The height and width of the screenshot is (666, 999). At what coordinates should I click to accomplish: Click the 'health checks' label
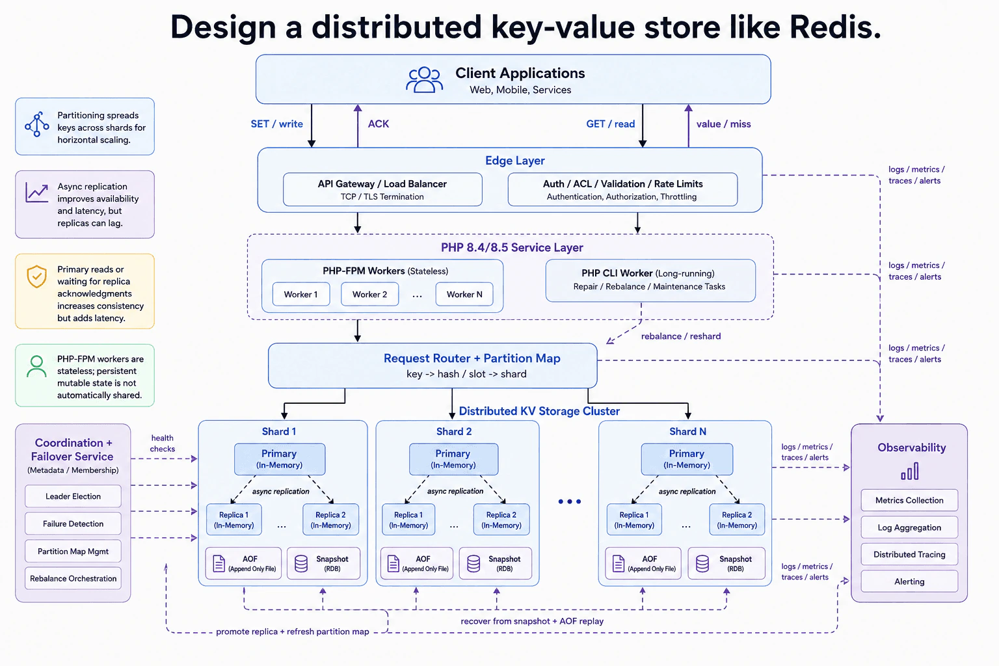tap(163, 444)
